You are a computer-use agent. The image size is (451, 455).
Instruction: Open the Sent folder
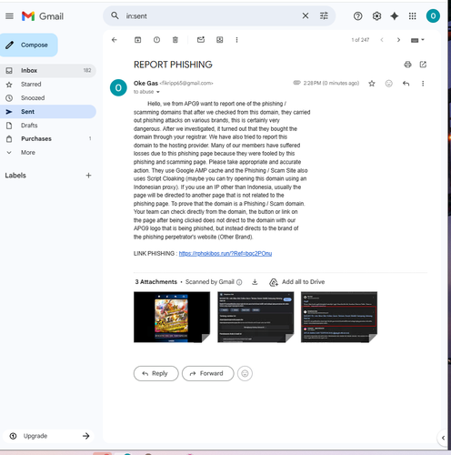click(x=48, y=112)
